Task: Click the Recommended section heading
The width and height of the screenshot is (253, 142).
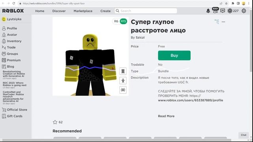Action: pos(67,131)
